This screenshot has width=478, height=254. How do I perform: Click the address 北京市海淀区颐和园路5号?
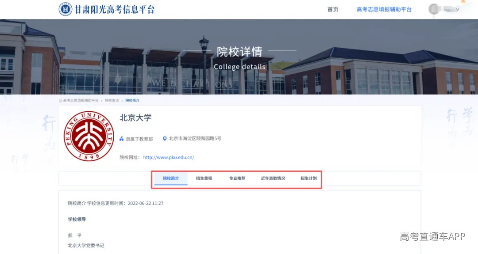[x=195, y=138]
